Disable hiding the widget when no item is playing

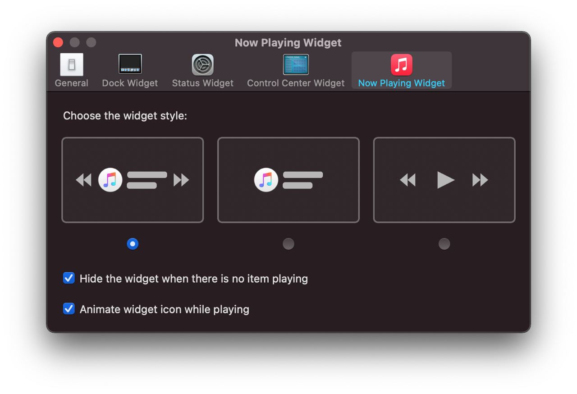click(69, 278)
